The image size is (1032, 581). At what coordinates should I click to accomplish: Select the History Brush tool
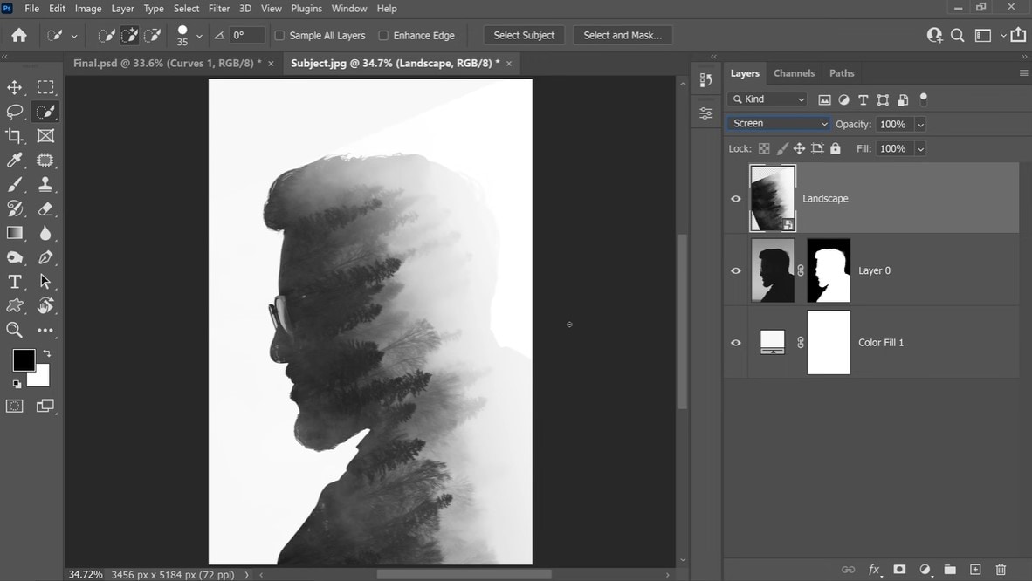pyautogui.click(x=15, y=209)
